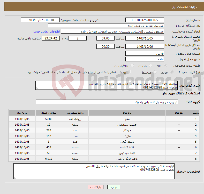
Task: Click the resize handle of شرح کلی نیاز box
Action: pyautogui.click(x=37, y=88)
